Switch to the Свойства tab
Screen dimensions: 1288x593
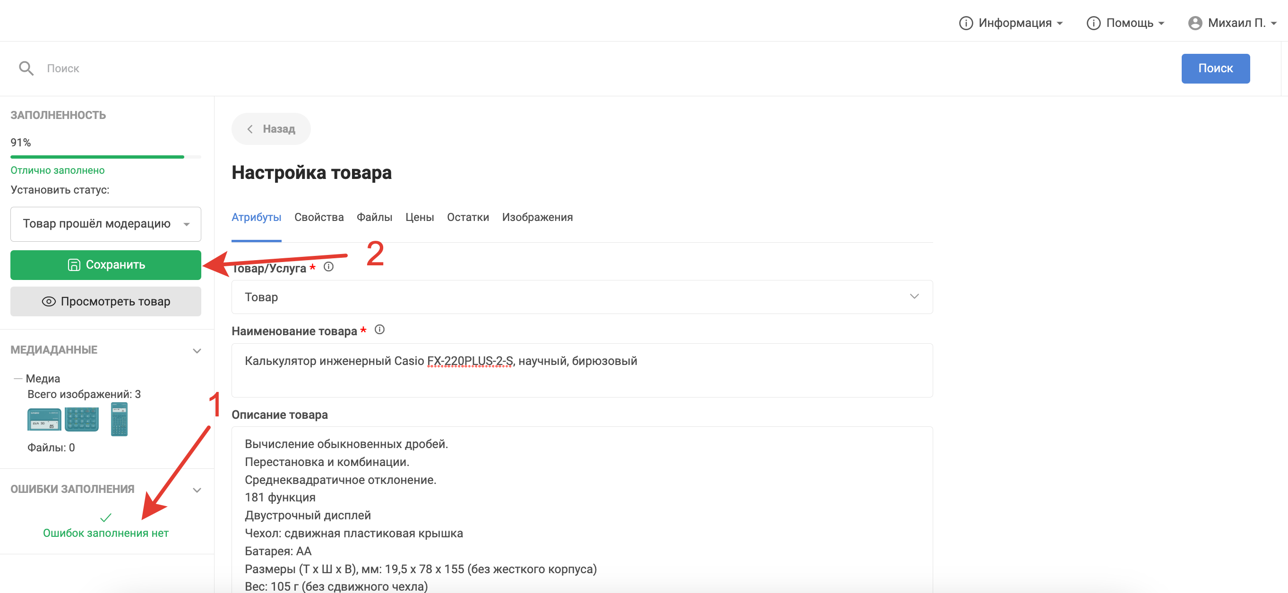[x=318, y=217]
